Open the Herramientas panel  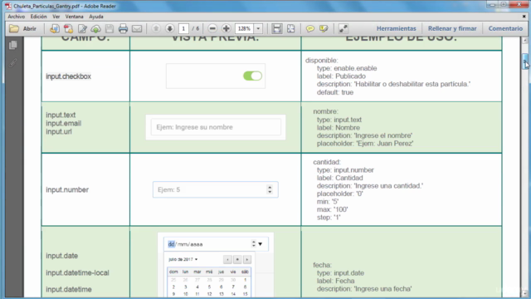pos(397,28)
